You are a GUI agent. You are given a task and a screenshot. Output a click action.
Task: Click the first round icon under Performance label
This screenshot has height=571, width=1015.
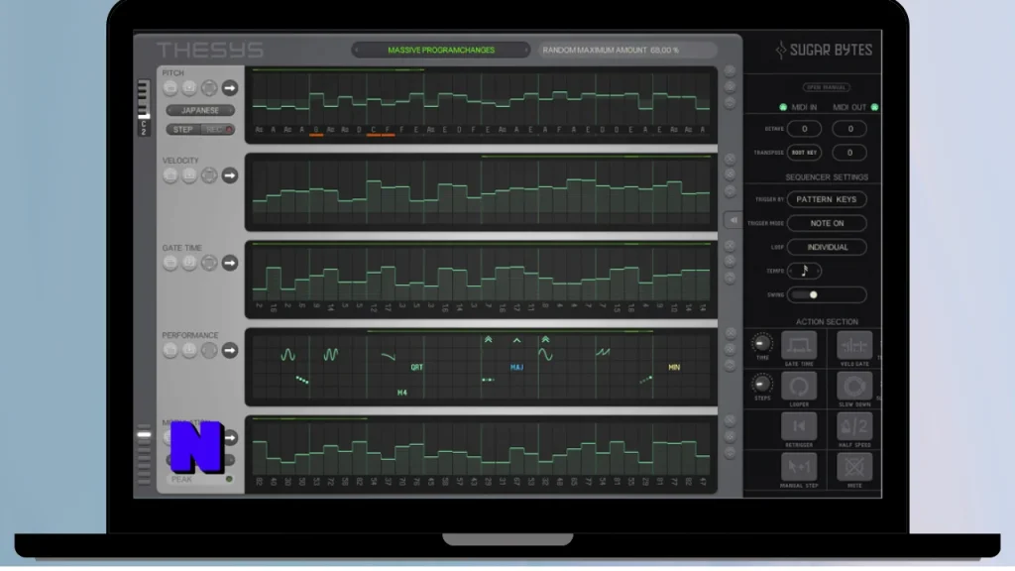click(x=170, y=350)
